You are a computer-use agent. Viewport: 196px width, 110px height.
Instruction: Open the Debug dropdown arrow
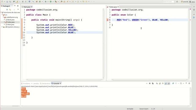coord(48,2)
